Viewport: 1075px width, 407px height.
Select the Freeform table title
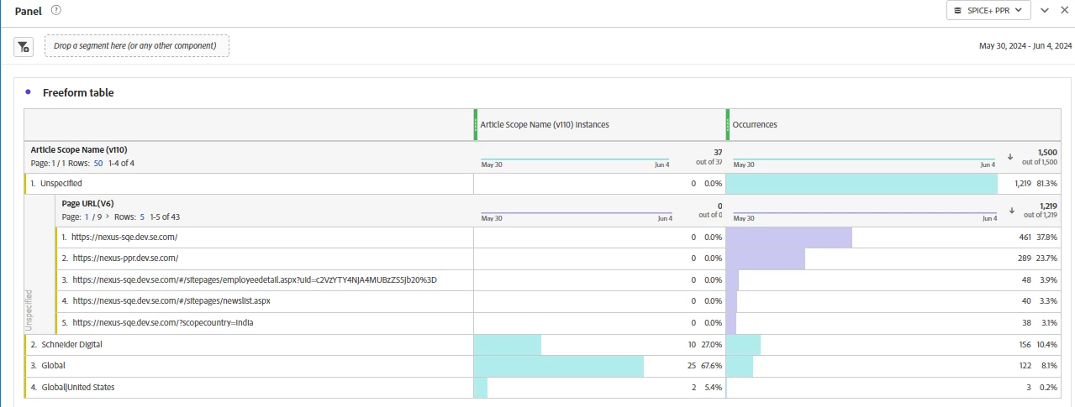tap(78, 92)
